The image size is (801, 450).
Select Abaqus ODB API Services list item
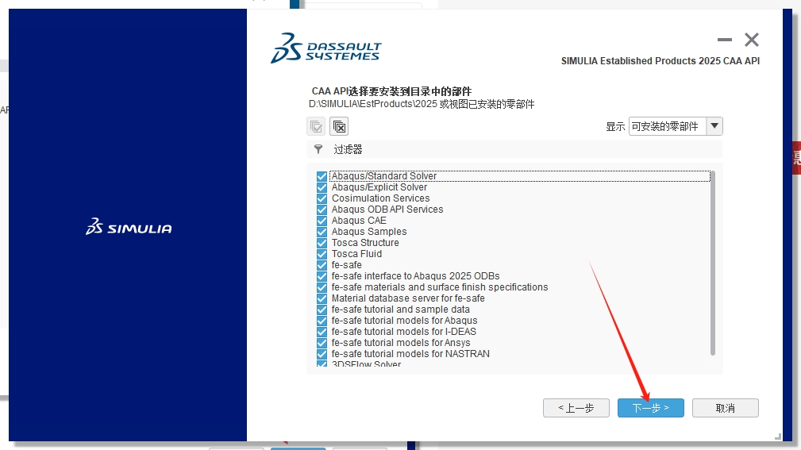pos(387,210)
